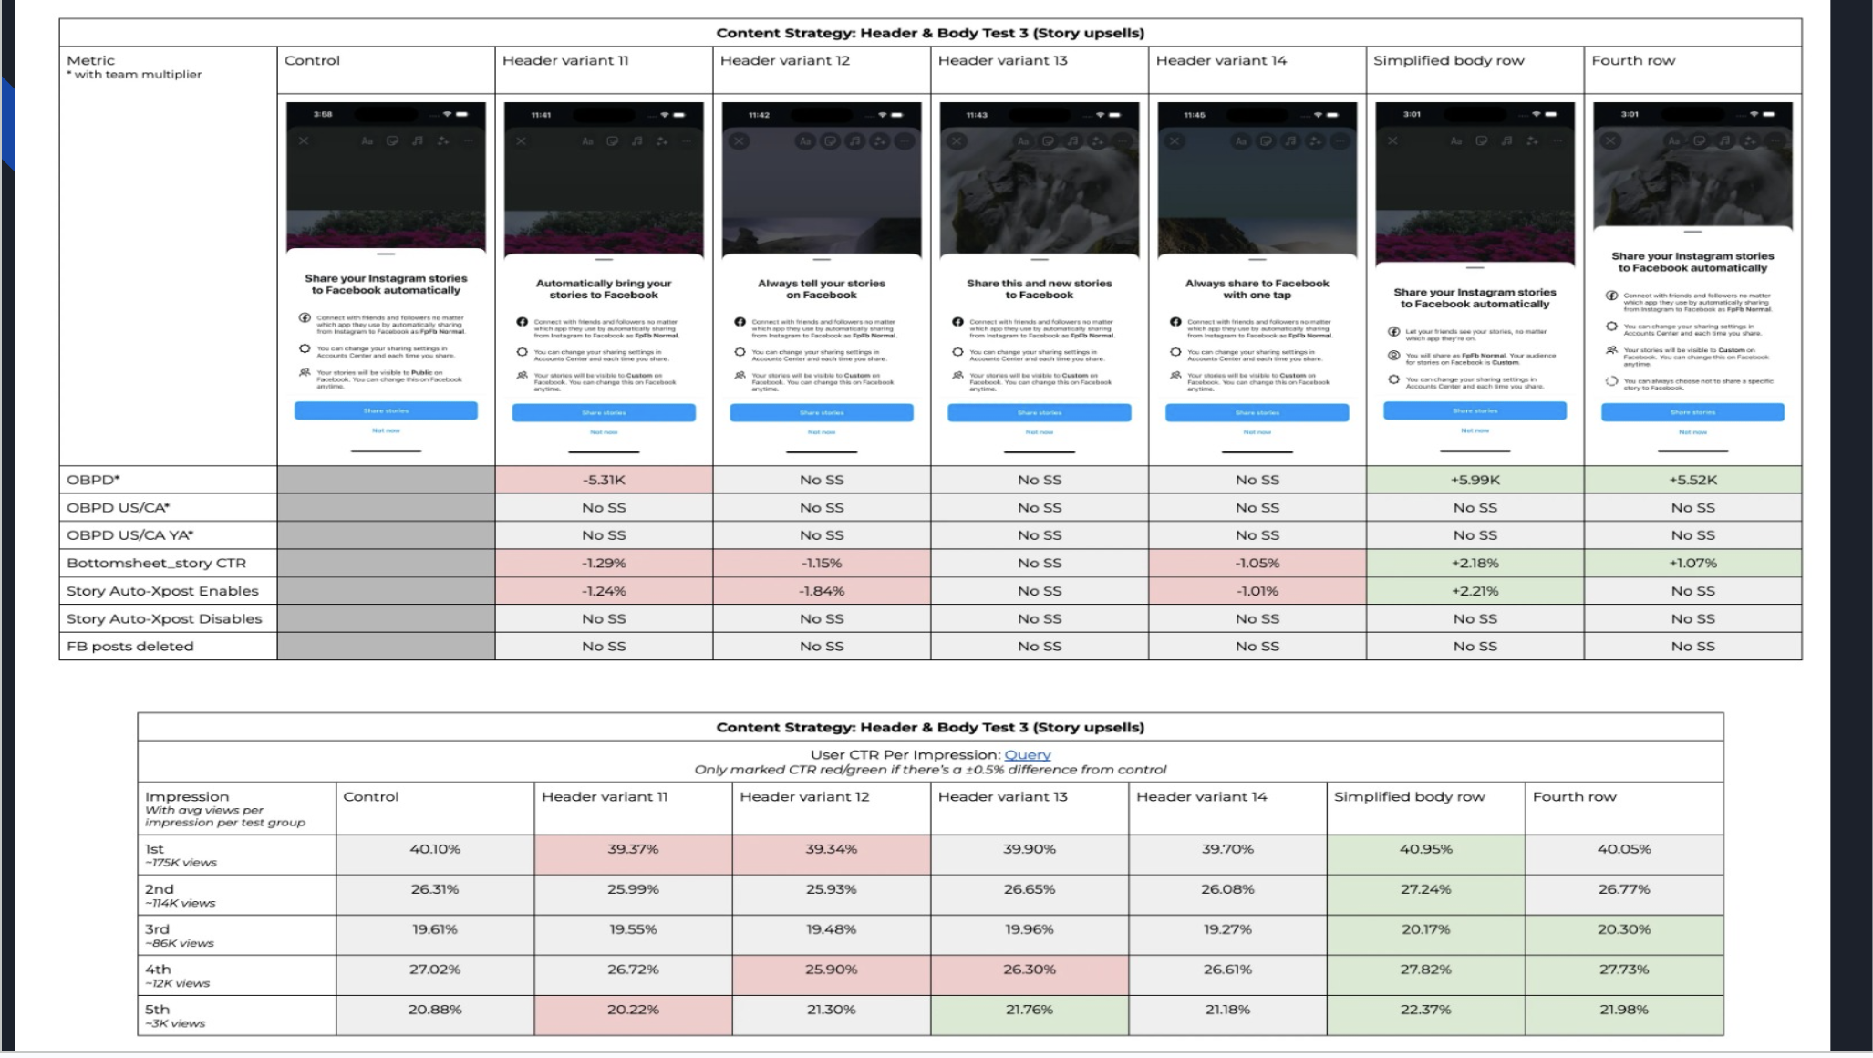Click the Aa text icon in Header variant 11 mockup

[x=587, y=141]
